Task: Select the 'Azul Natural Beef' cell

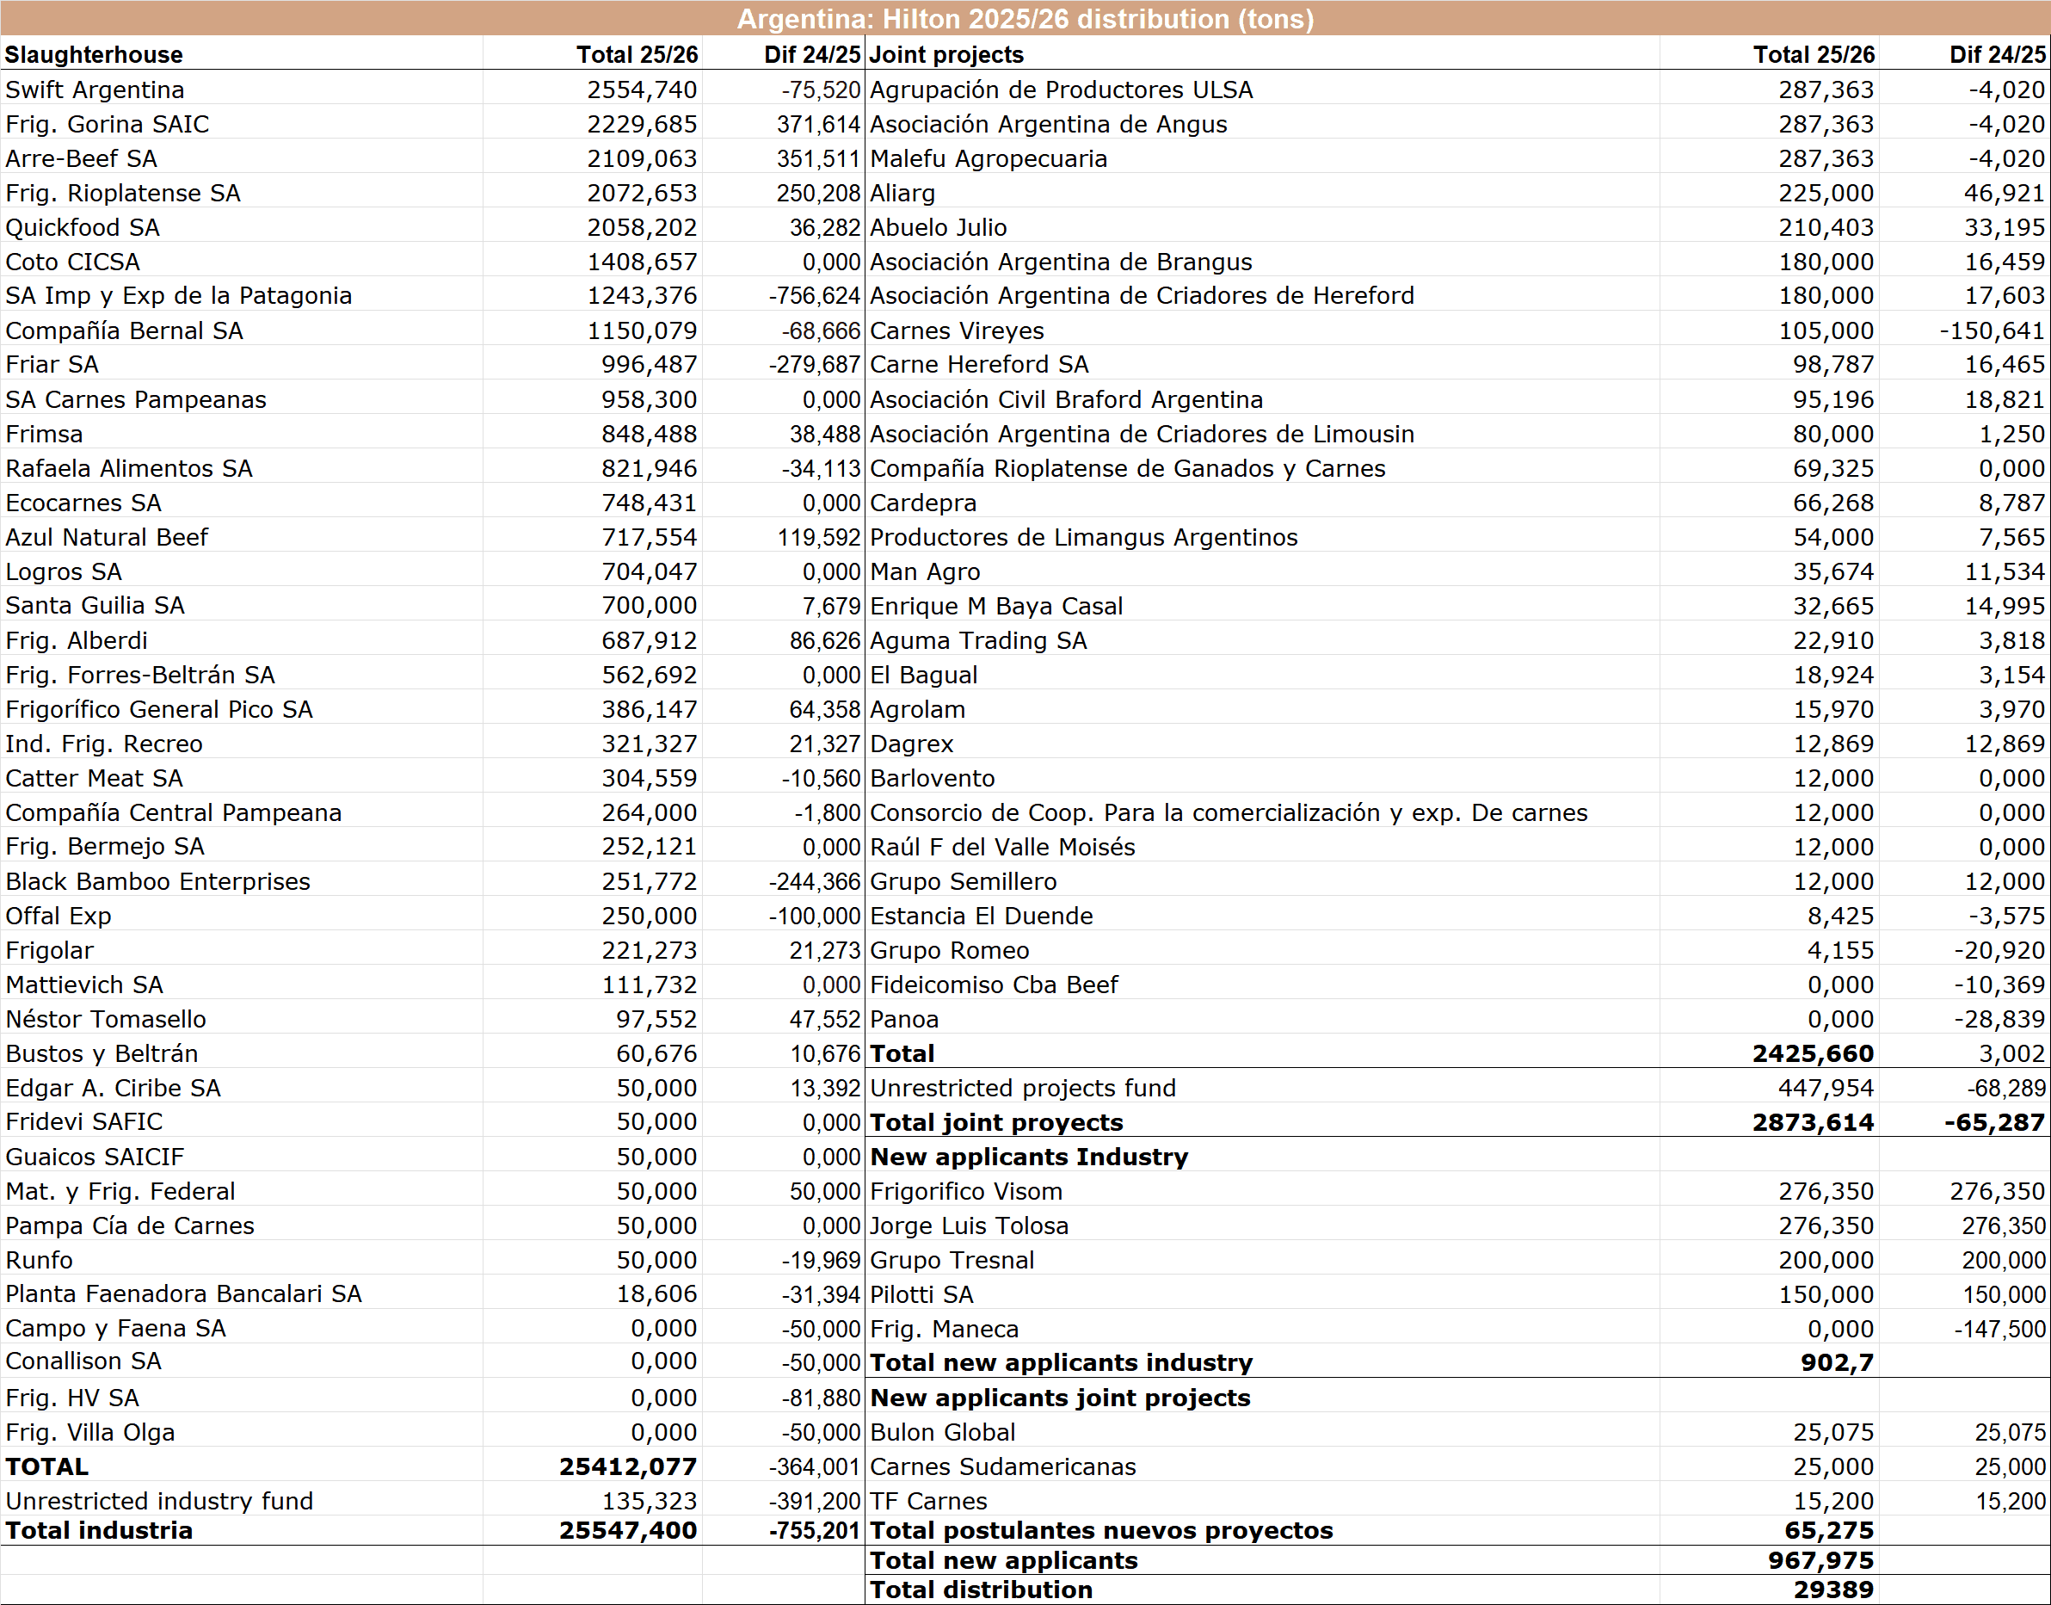Action: tap(106, 538)
